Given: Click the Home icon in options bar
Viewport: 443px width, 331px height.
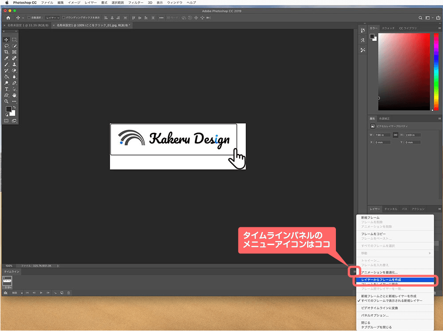Looking at the screenshot, I should [x=8, y=18].
